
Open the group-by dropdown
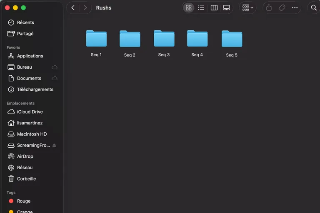tap(247, 8)
